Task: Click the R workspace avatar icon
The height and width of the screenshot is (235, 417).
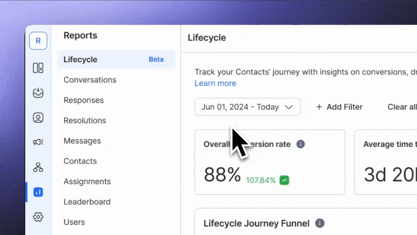Action: coord(38,41)
